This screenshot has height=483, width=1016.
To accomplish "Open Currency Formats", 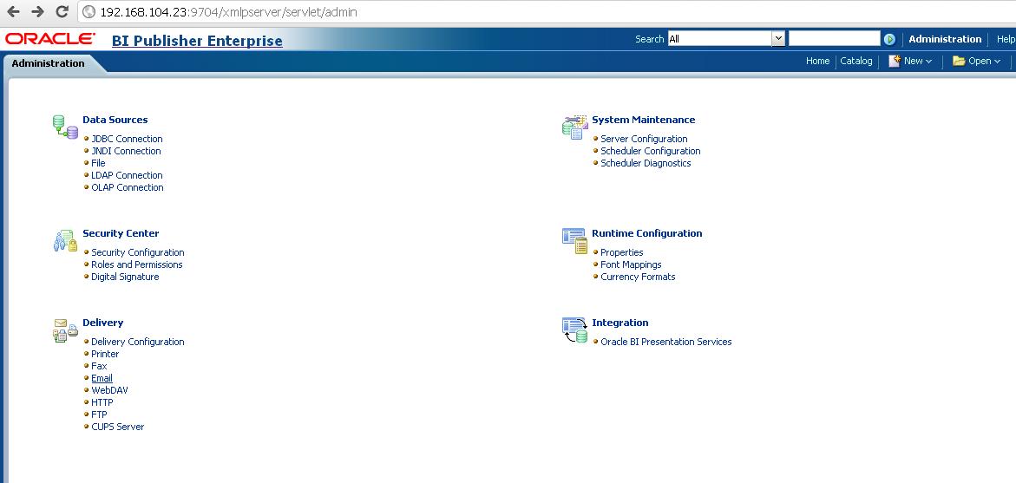I will [639, 277].
